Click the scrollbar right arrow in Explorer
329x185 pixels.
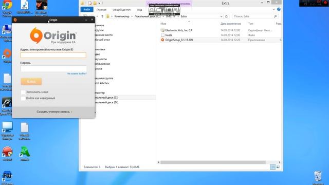279,162
